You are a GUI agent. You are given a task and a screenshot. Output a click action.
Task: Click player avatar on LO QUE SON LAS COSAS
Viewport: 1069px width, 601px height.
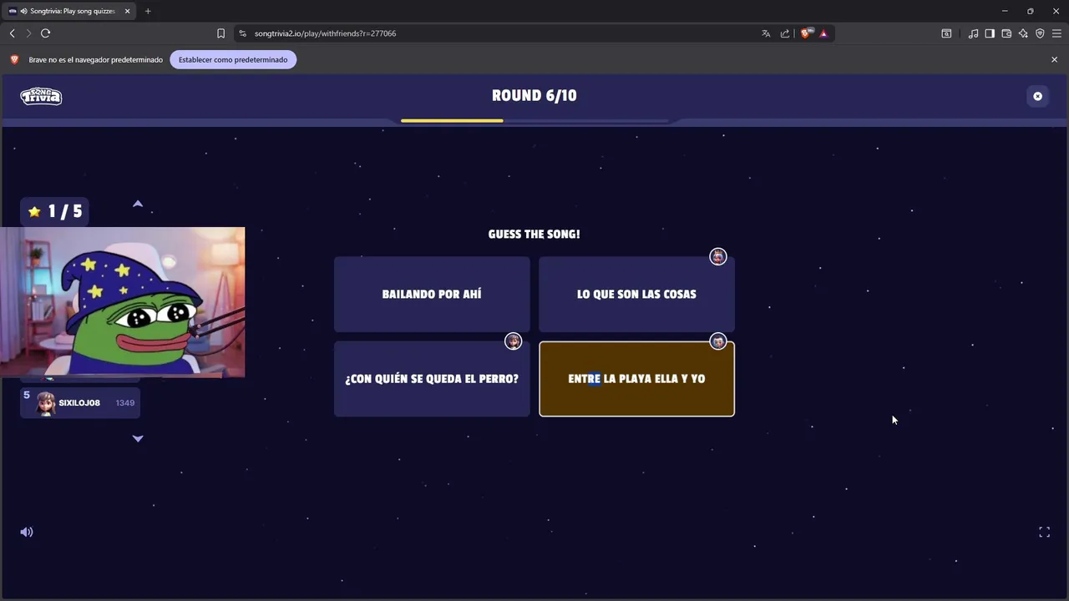[717, 256]
